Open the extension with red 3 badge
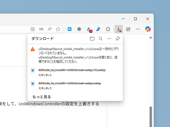The width and height of the screenshot is (170, 127). (x=89, y=29)
